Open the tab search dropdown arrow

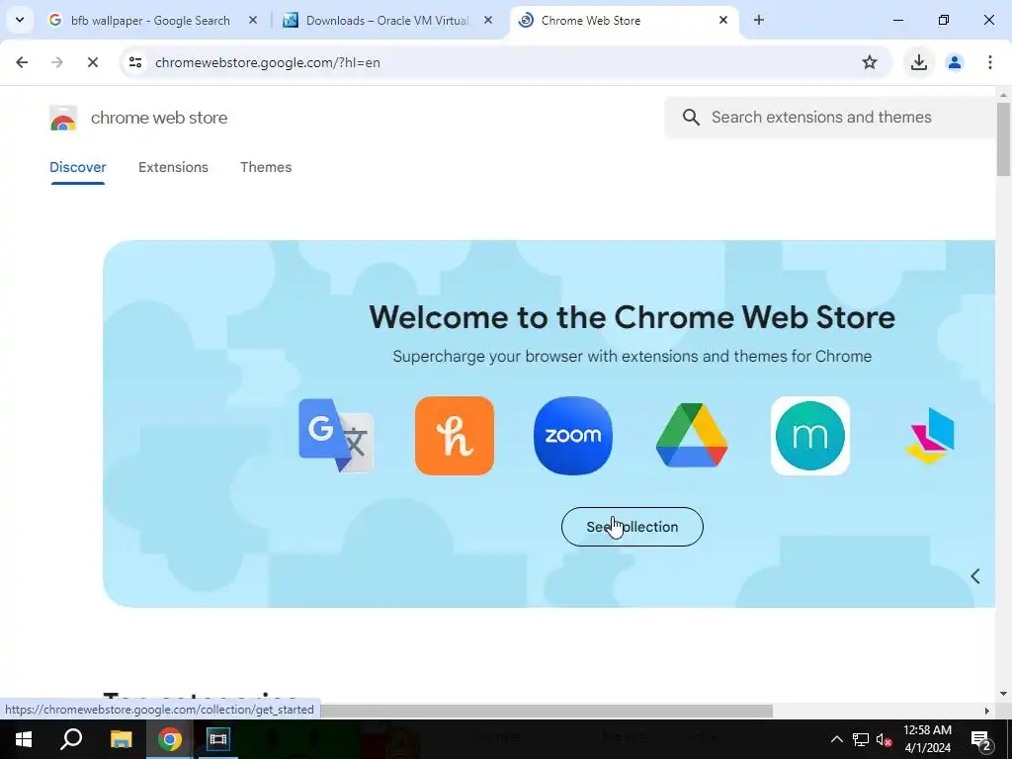point(20,20)
